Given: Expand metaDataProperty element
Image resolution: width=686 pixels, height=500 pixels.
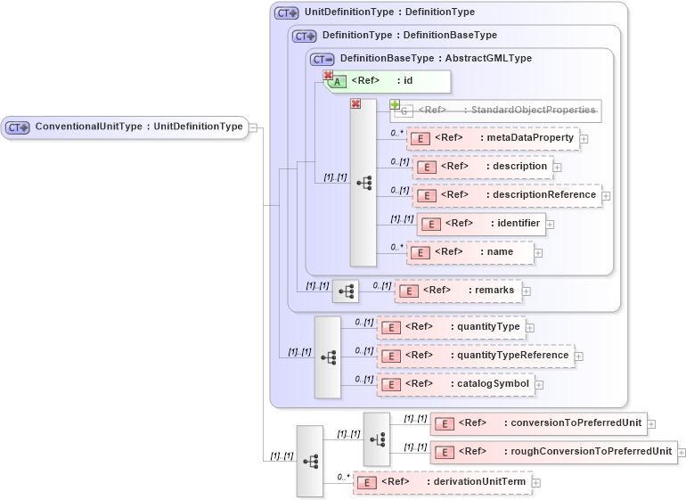Looking at the screenshot, I should click(584, 139).
